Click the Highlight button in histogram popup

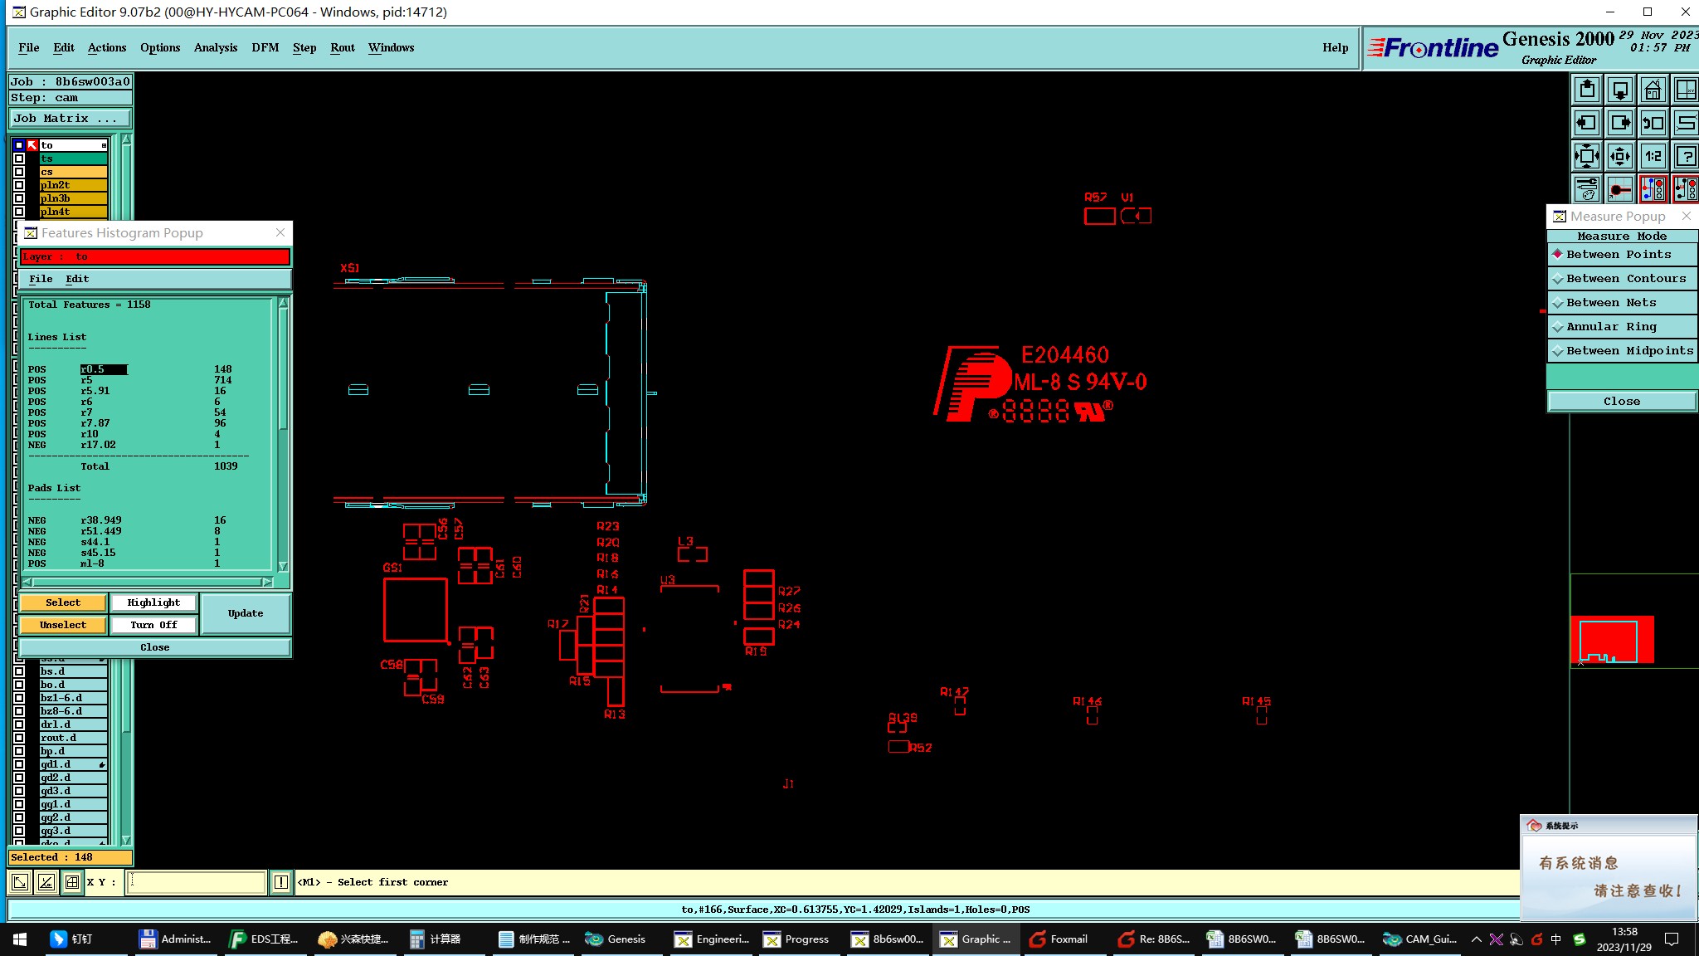tap(153, 602)
